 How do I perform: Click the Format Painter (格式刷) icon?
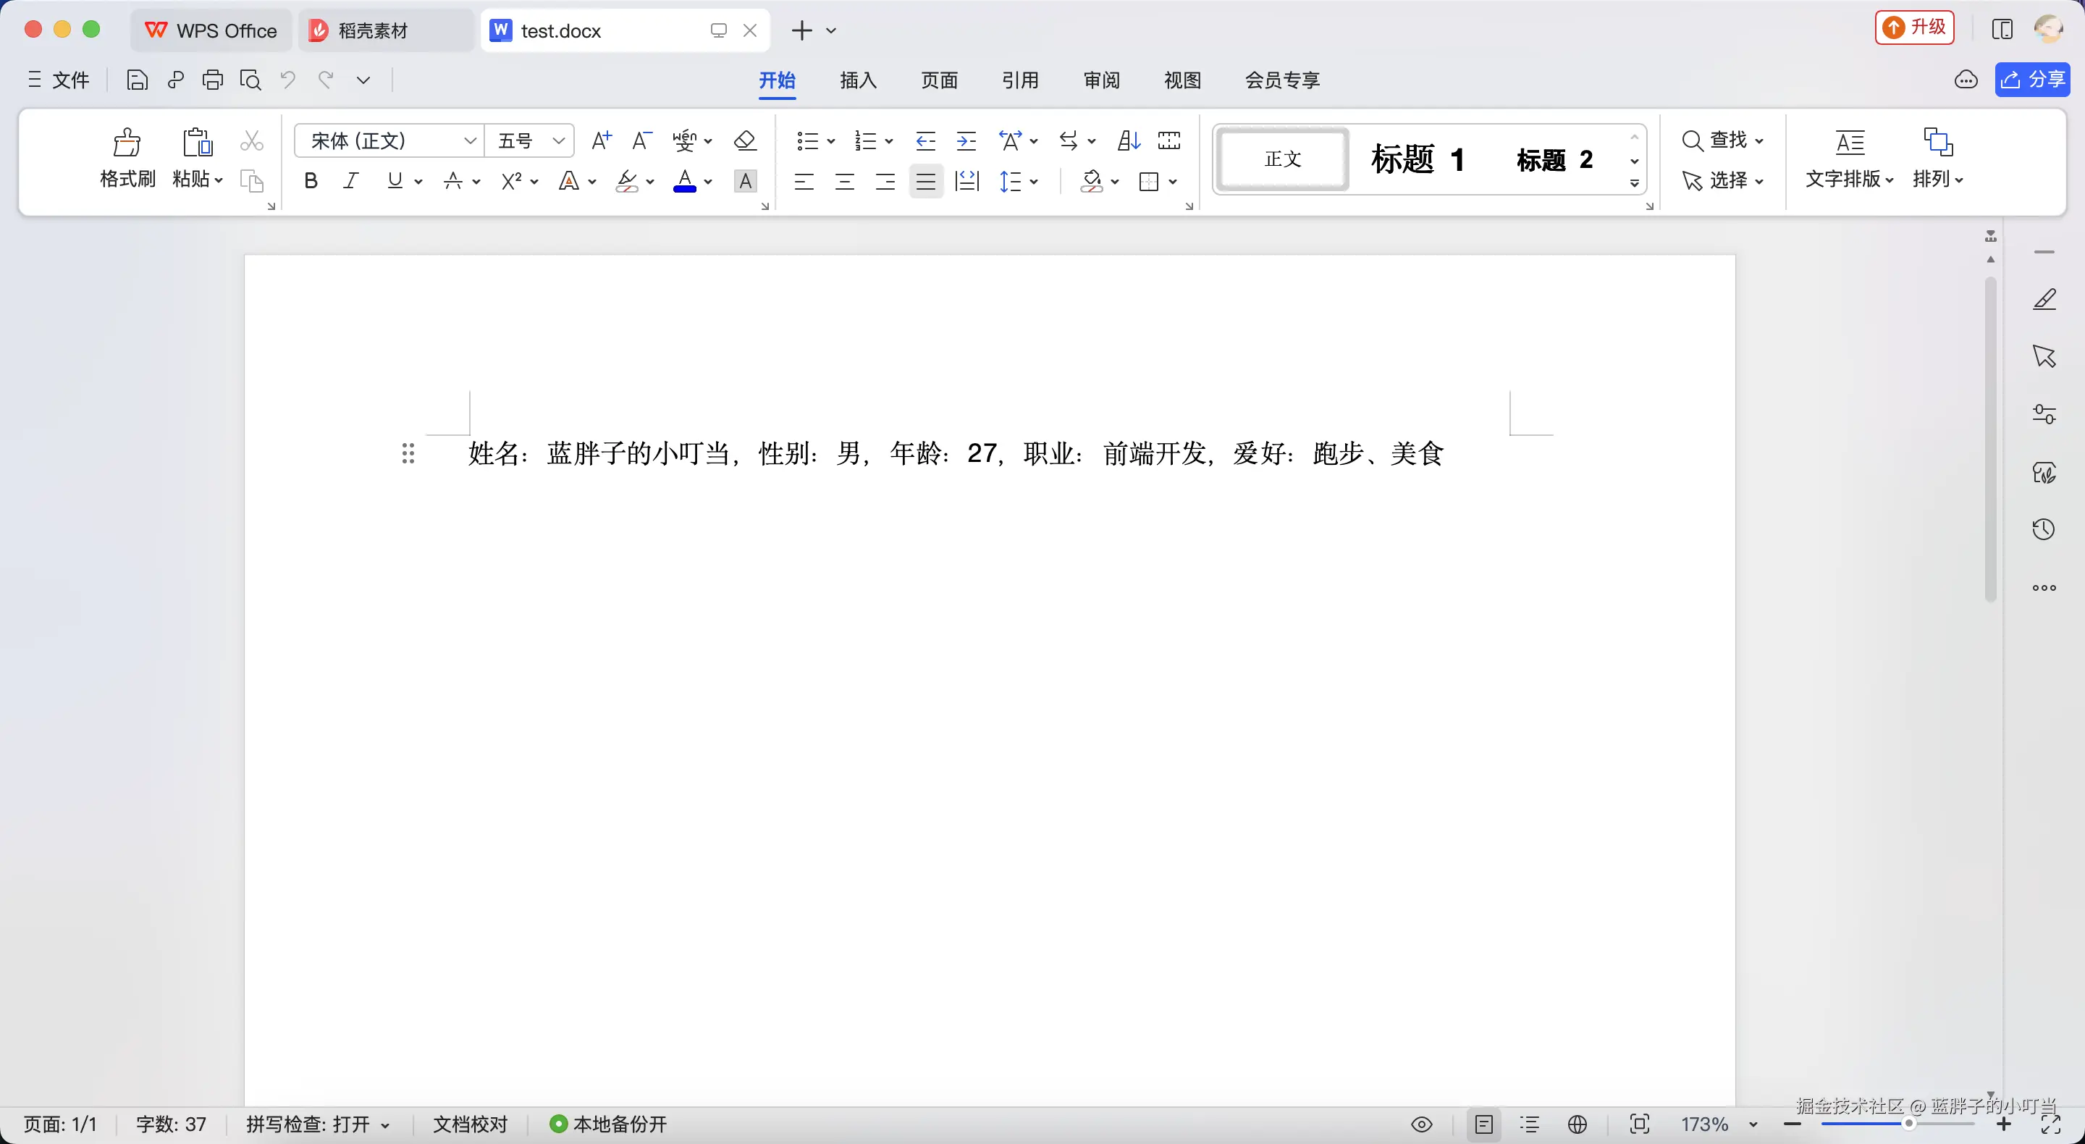coord(127,143)
